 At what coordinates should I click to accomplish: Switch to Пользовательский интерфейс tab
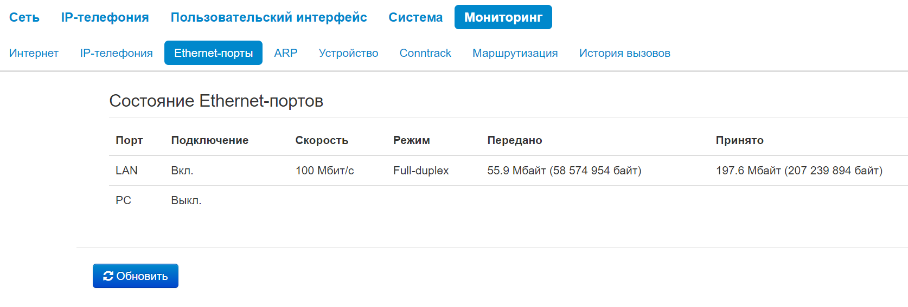268,17
